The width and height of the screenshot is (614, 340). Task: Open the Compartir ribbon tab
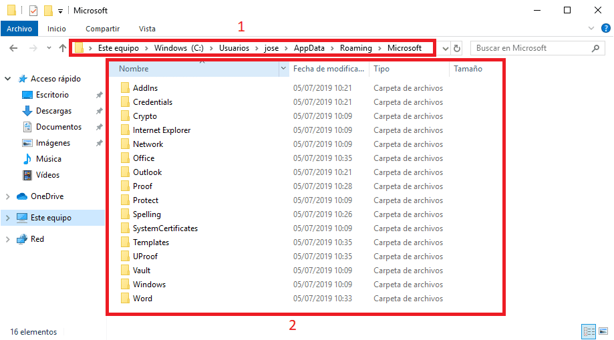pyautogui.click(x=103, y=29)
